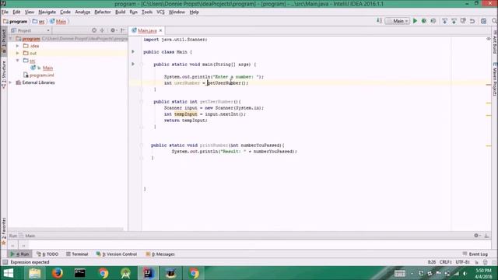This screenshot has height=280, width=498.
Task: Click the Hector inspector icon in status bar
Action: point(485,262)
